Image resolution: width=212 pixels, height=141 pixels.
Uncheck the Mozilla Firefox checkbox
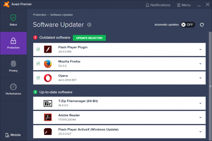click(x=38, y=64)
